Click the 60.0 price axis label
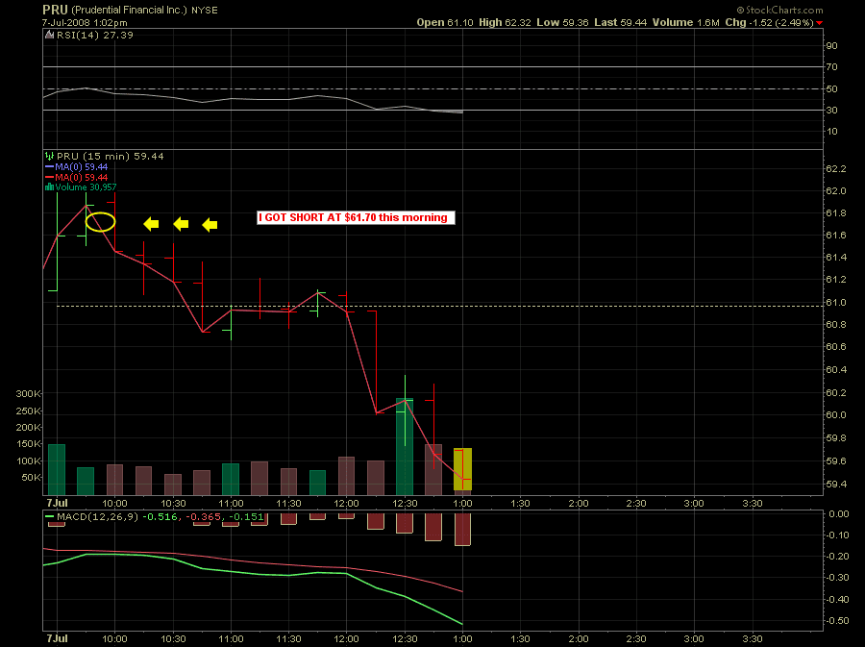This screenshot has height=647, width=865. click(x=836, y=415)
